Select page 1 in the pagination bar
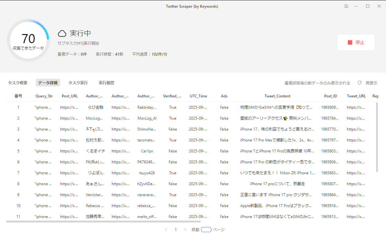The height and width of the screenshot is (236, 386). [176, 230]
